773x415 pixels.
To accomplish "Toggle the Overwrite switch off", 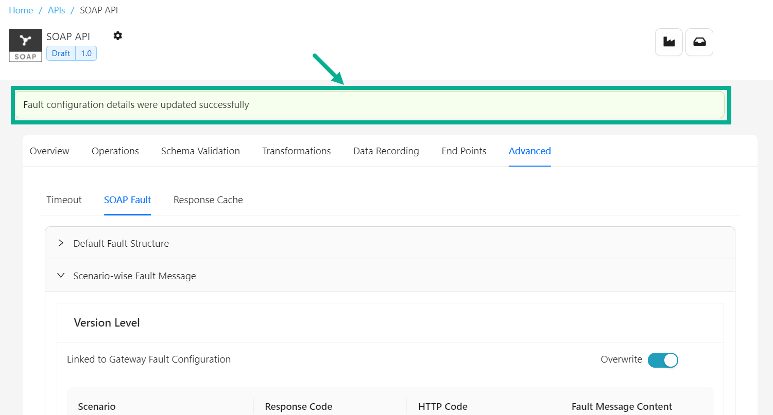I will pos(662,360).
